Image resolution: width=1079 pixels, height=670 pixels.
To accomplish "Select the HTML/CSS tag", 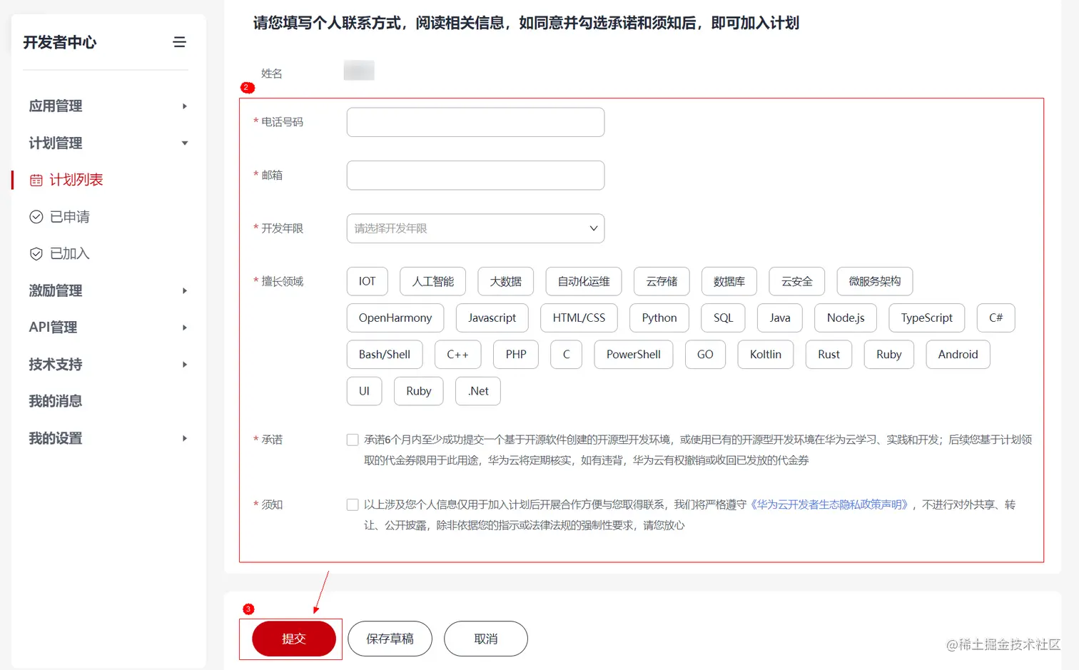I will pos(579,318).
